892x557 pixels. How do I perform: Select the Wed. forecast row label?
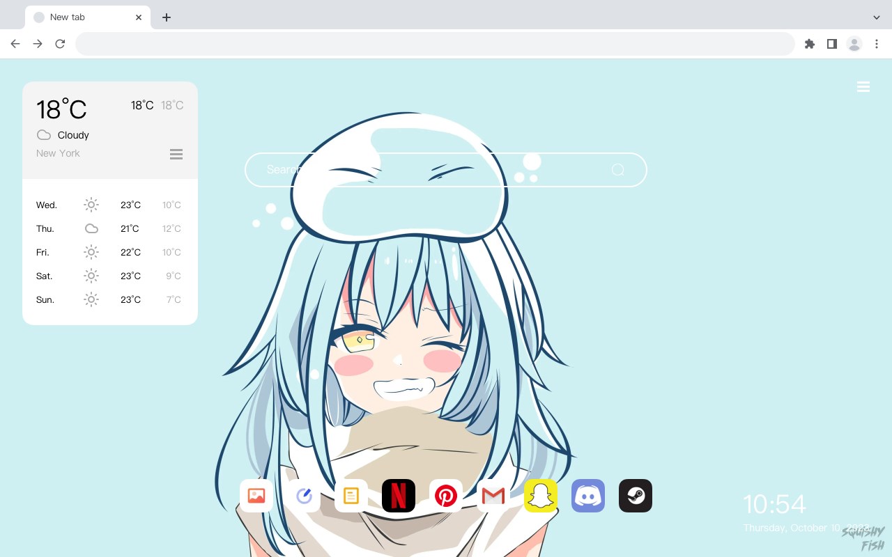[47, 205]
